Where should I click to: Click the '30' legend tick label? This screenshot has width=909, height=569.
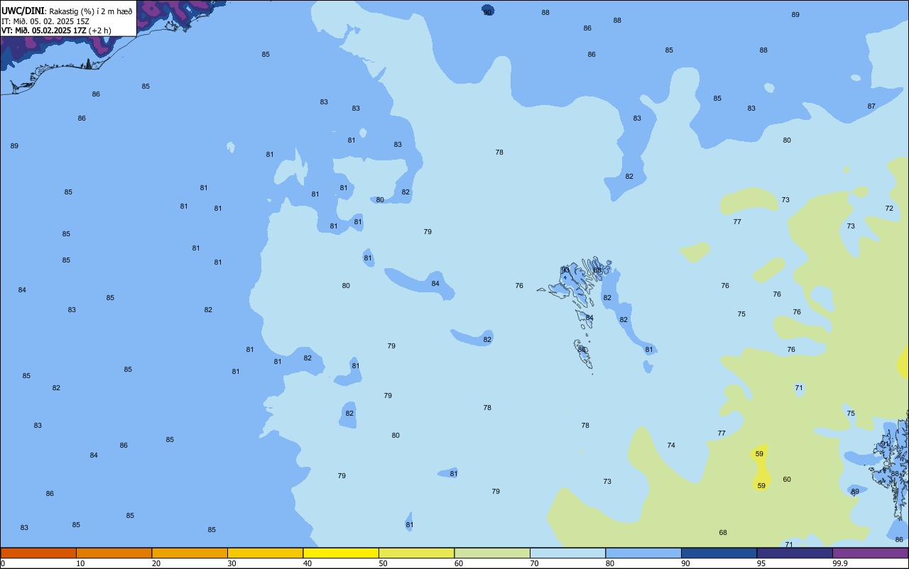click(232, 563)
